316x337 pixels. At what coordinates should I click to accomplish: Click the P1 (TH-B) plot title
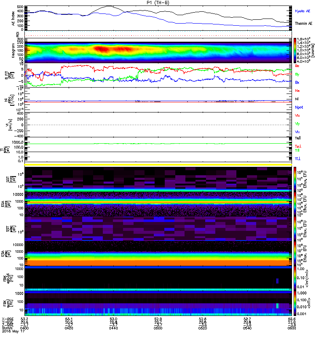[x=158, y=3]
